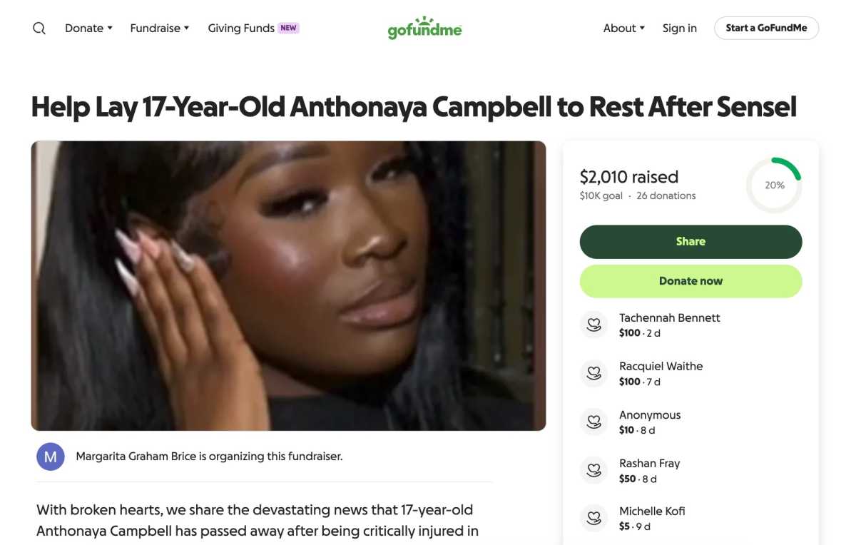This screenshot has height=545, width=856.
Task: Click the 26 donations count text
Action: tap(666, 195)
